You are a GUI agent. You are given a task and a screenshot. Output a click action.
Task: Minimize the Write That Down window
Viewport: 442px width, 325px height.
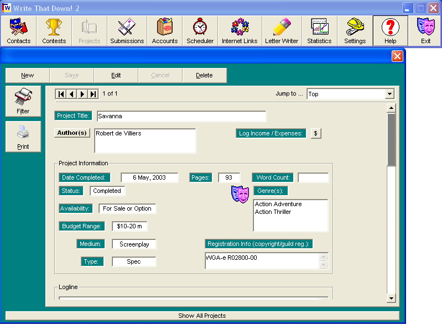coord(407,8)
